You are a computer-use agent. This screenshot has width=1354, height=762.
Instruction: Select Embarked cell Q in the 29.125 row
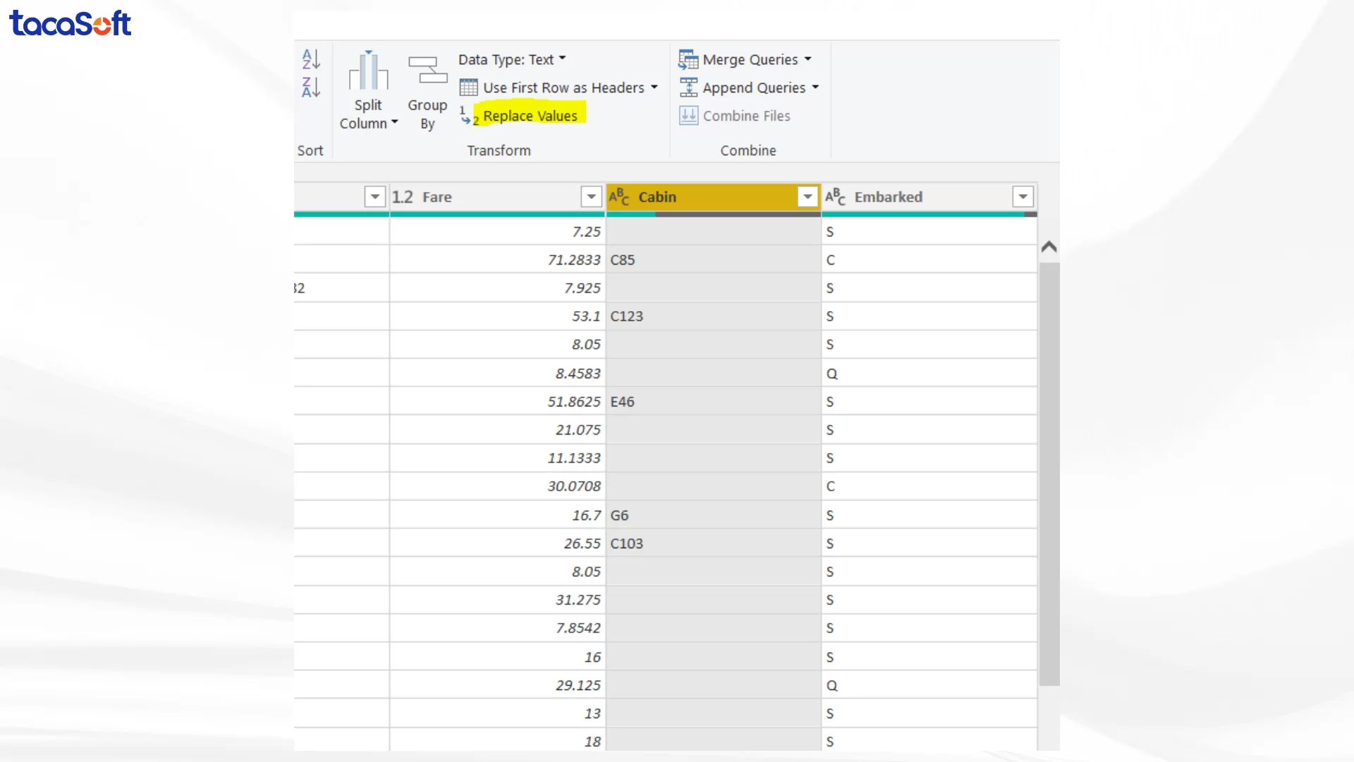(929, 685)
